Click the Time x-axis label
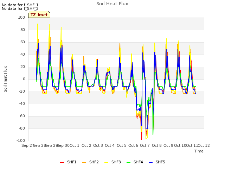 point(199,151)
